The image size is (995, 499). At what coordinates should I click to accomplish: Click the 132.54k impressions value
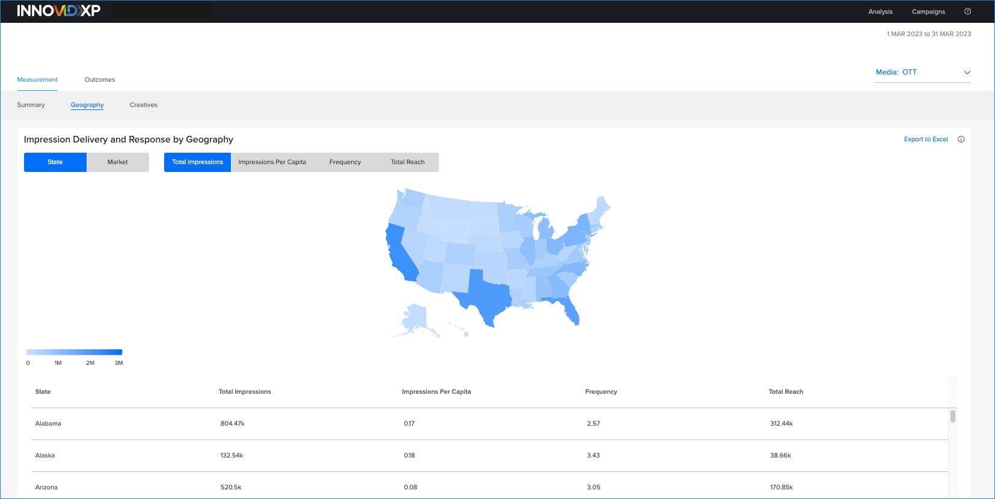coord(231,456)
